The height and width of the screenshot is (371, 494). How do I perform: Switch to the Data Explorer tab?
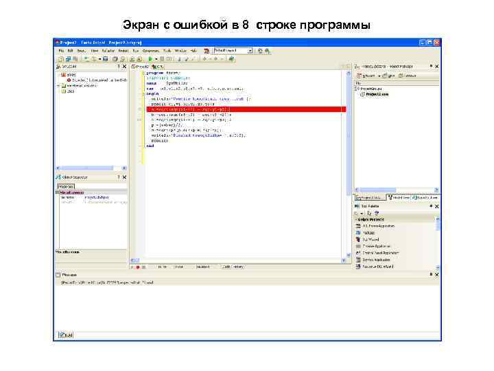point(425,198)
